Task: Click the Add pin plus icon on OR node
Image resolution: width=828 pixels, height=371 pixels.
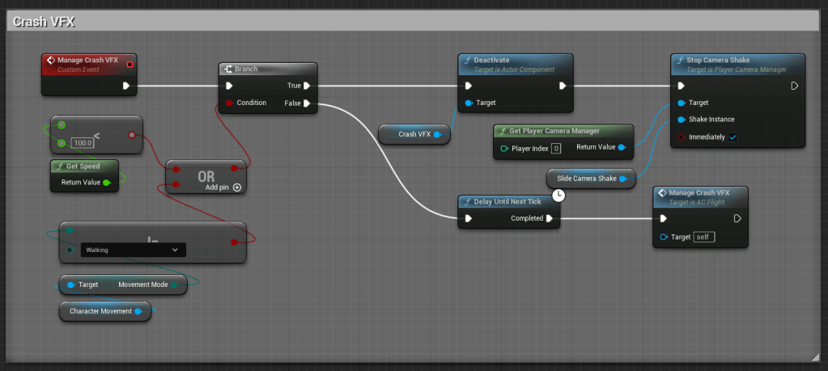Action: pyautogui.click(x=237, y=187)
